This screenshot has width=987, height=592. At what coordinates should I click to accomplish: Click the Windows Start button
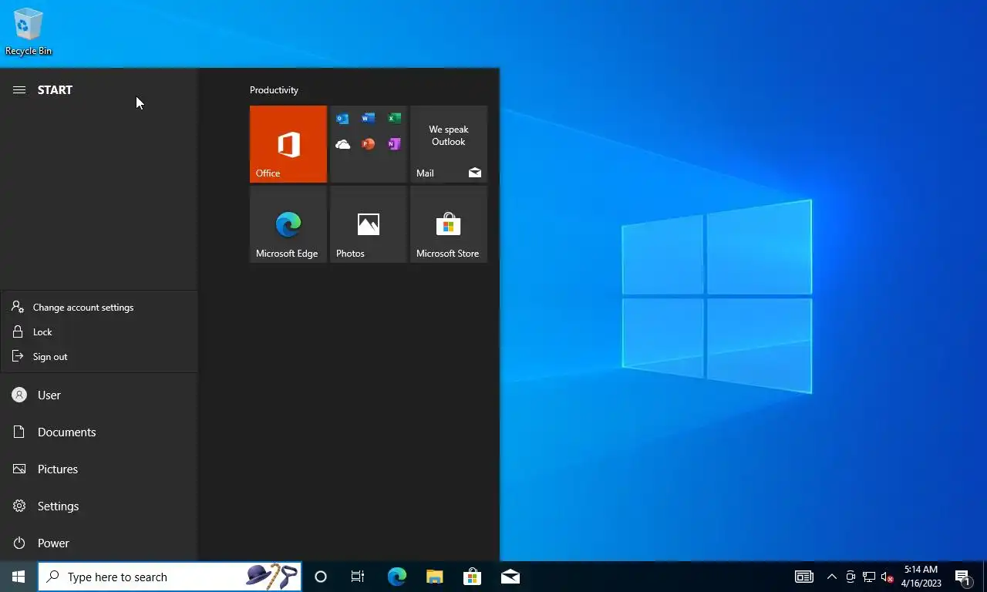pyautogui.click(x=19, y=577)
